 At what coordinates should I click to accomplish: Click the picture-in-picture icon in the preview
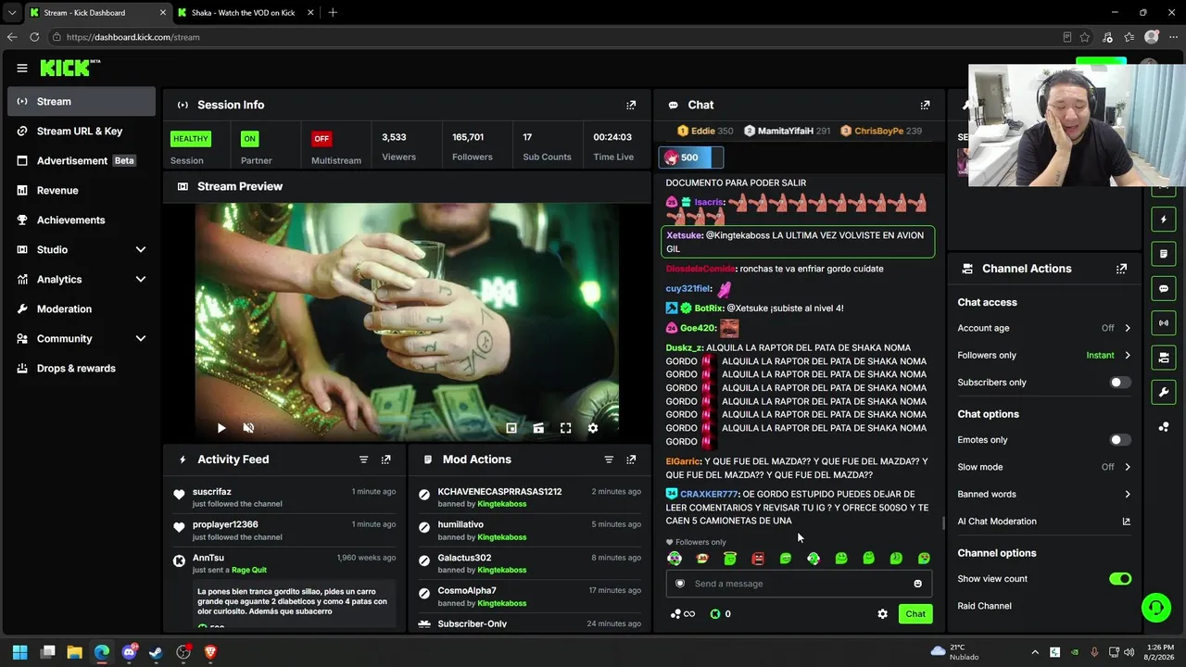point(511,428)
